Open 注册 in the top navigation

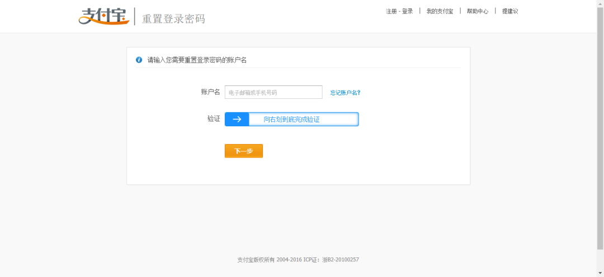tap(391, 12)
